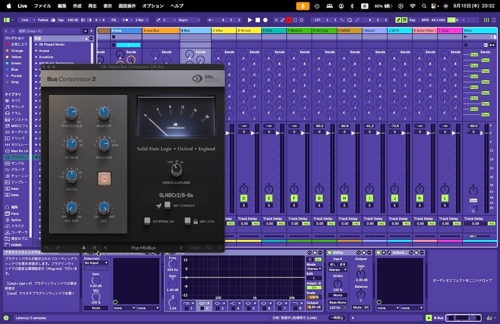This screenshot has width=500, height=324.
Task: Toggle Adapt. Q On button
Action: (314, 288)
